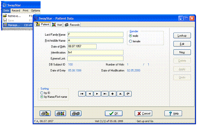Viewport: 197px width, 126px height.
Task: Confirm with the OK button
Action: point(114,114)
